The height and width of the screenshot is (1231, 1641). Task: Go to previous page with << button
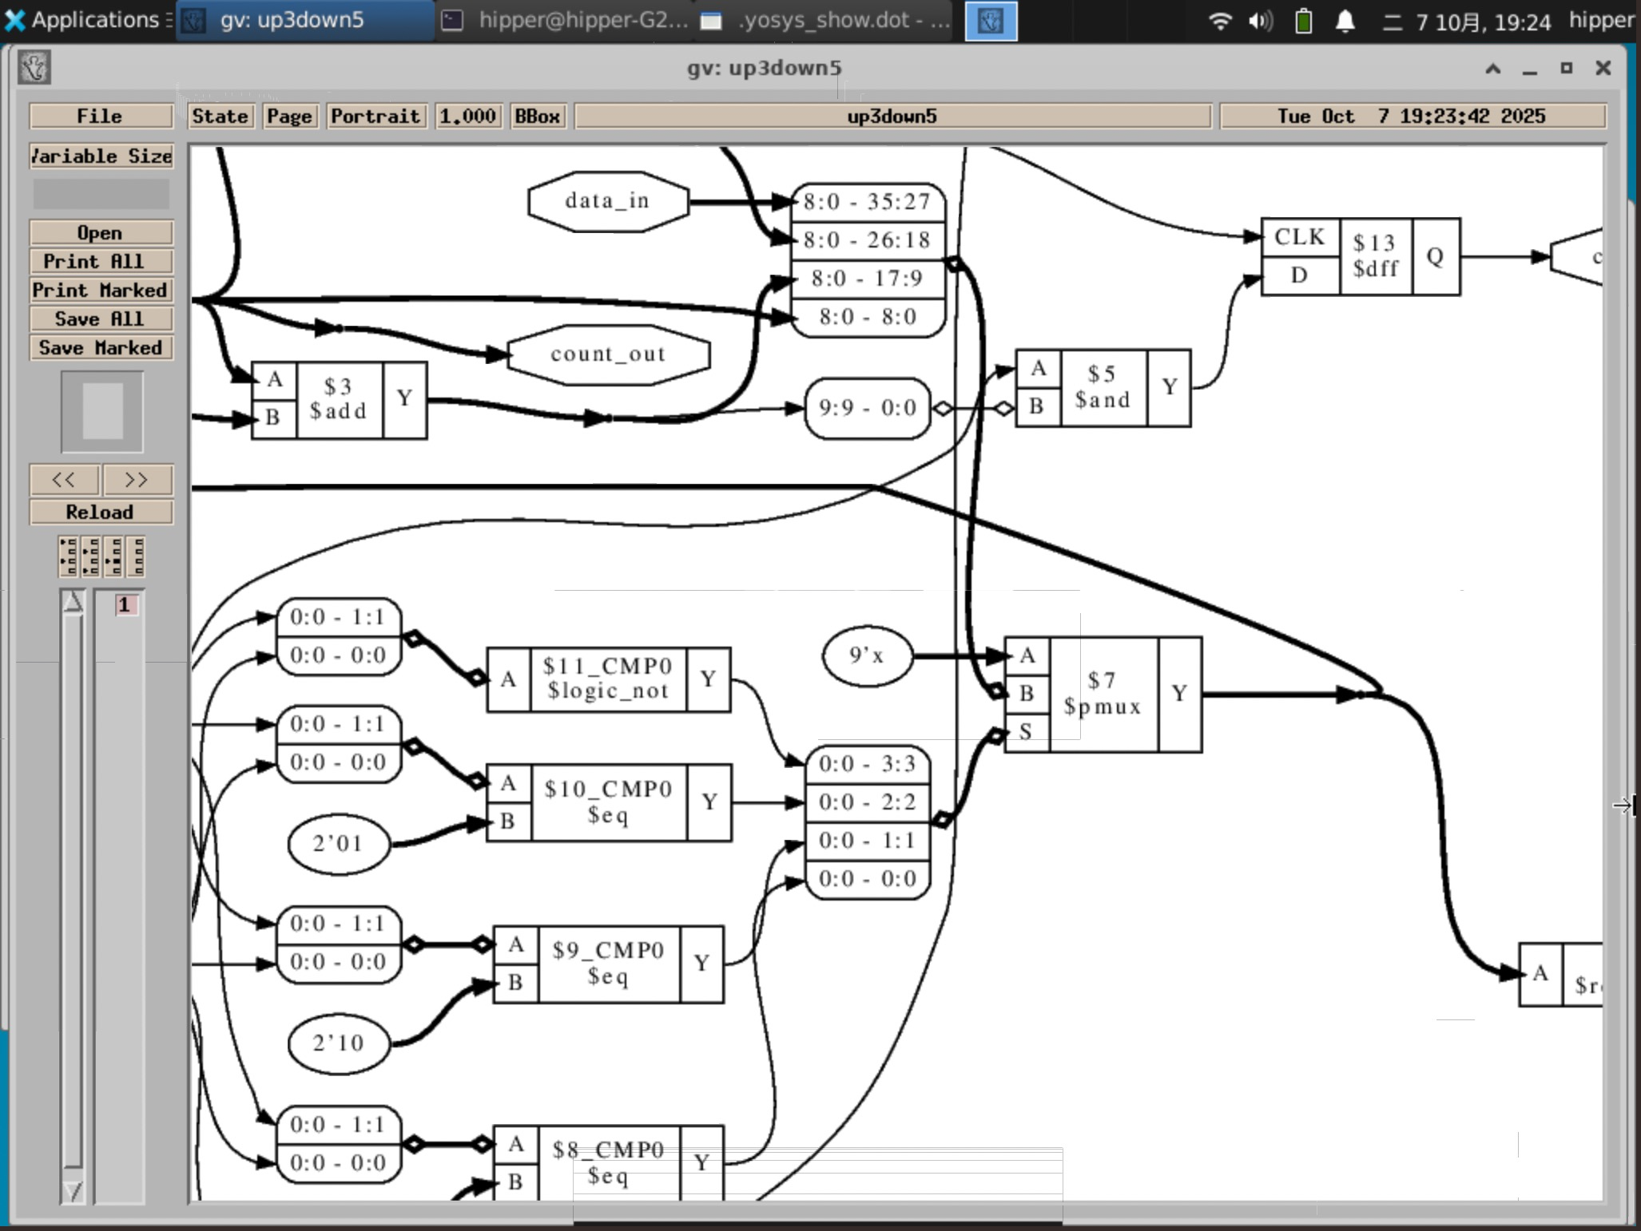click(64, 480)
